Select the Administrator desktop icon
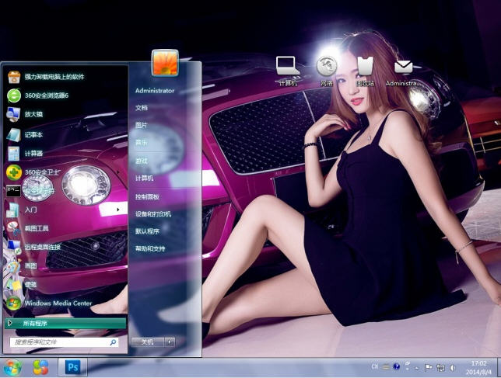This screenshot has width=501, height=378. click(403, 73)
